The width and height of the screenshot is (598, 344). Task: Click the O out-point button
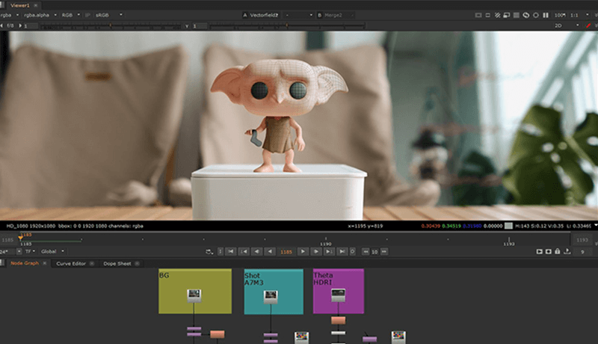pos(352,252)
